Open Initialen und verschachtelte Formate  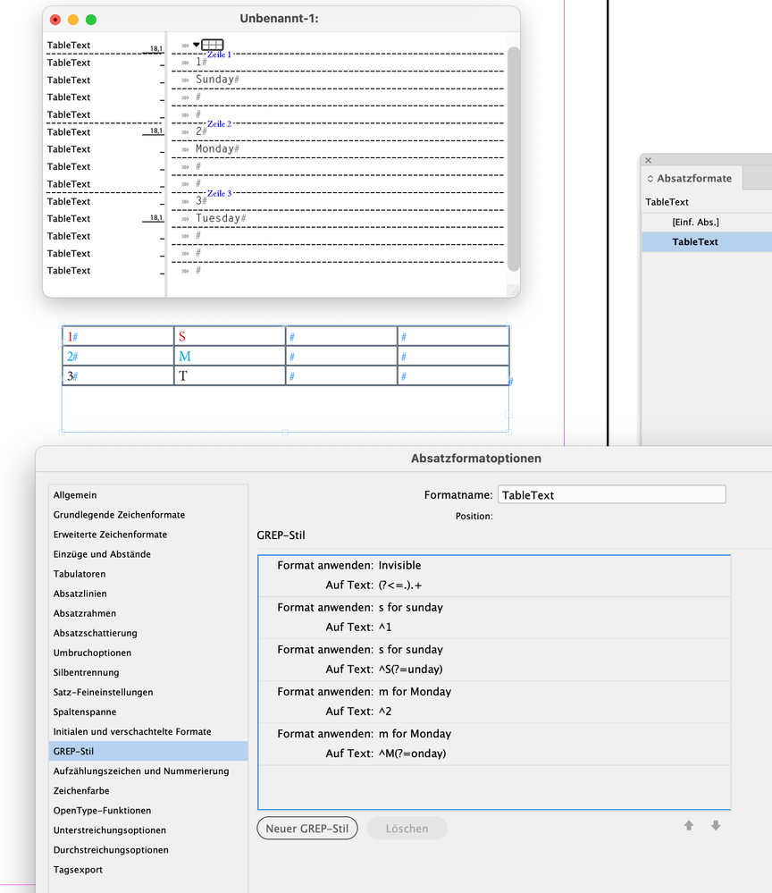point(148,731)
